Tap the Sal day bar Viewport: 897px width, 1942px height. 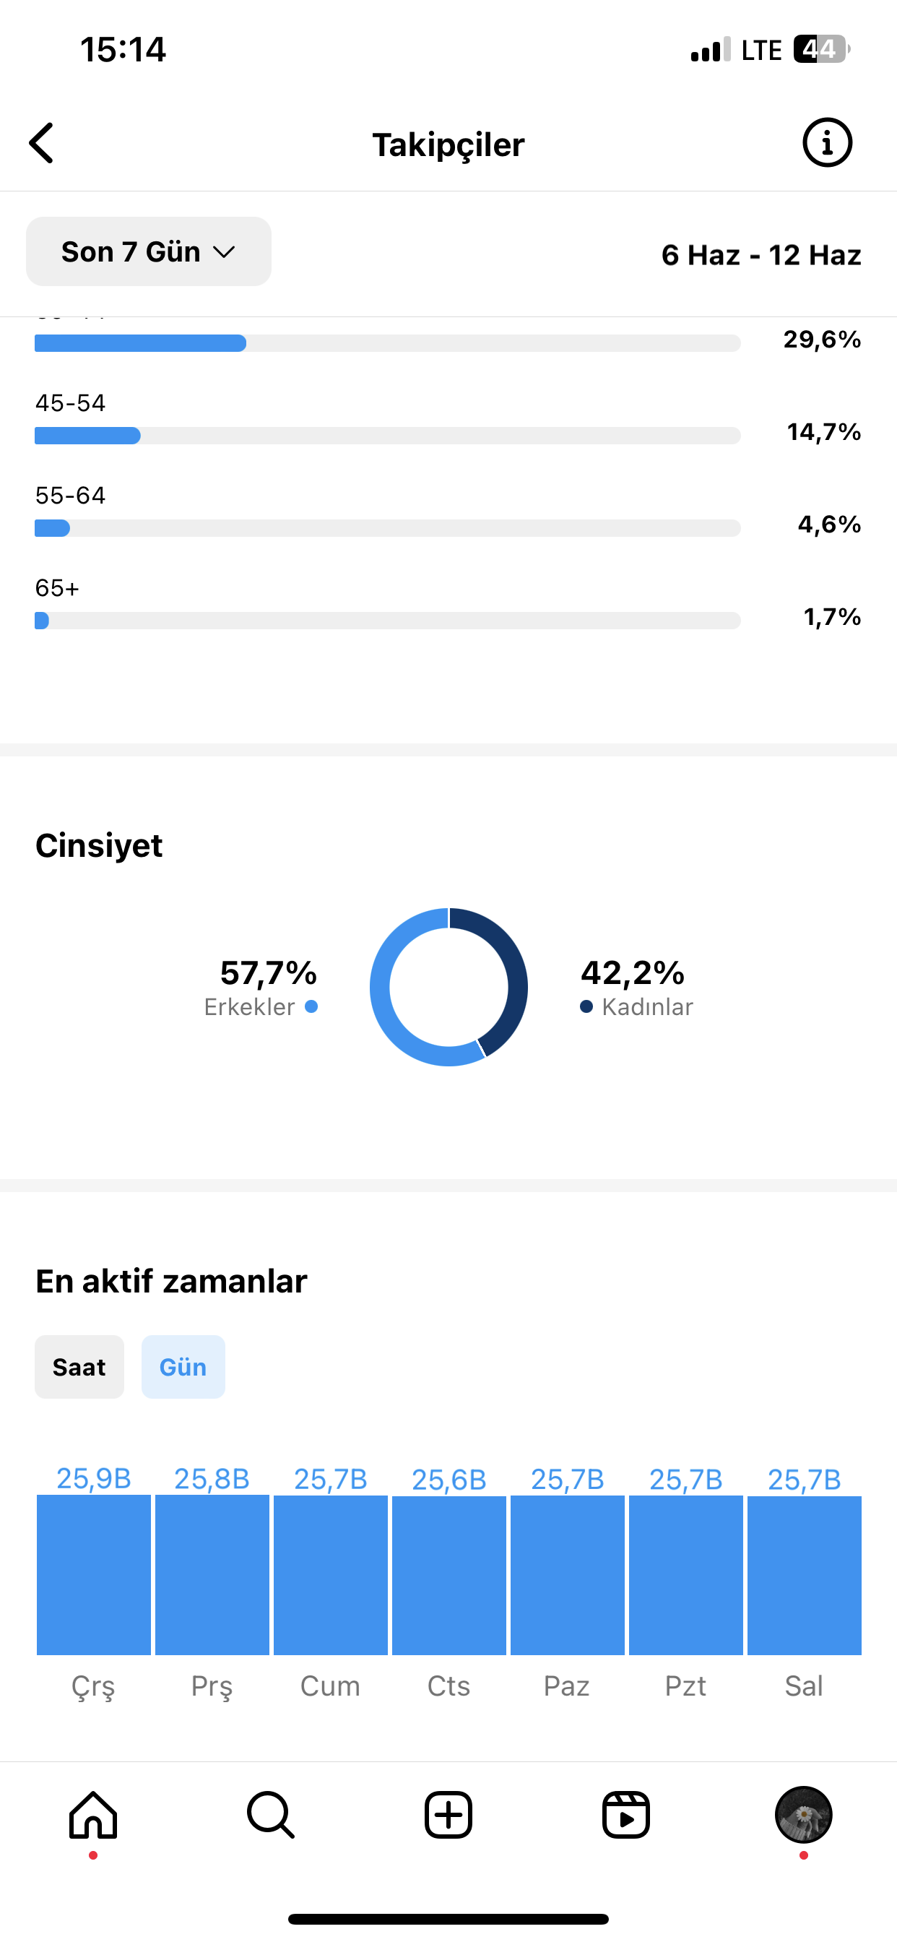click(x=805, y=1576)
